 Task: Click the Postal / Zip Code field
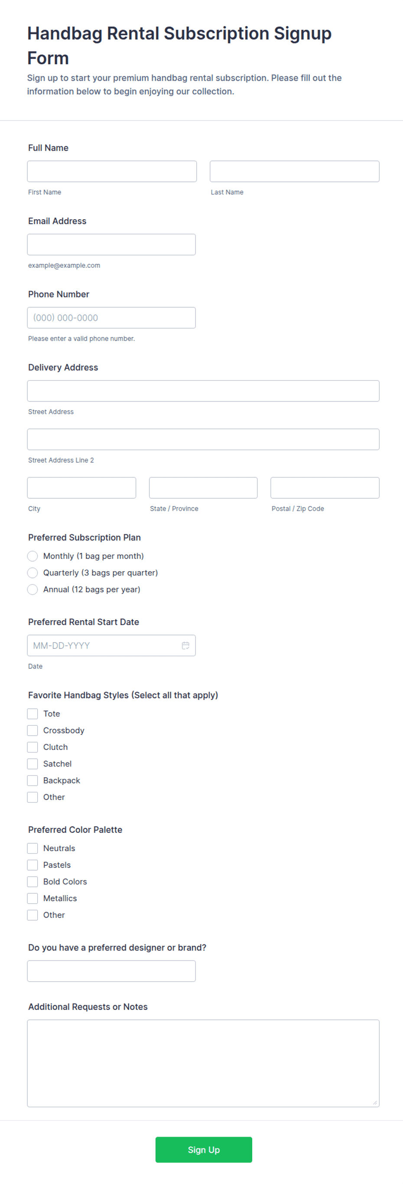325,488
